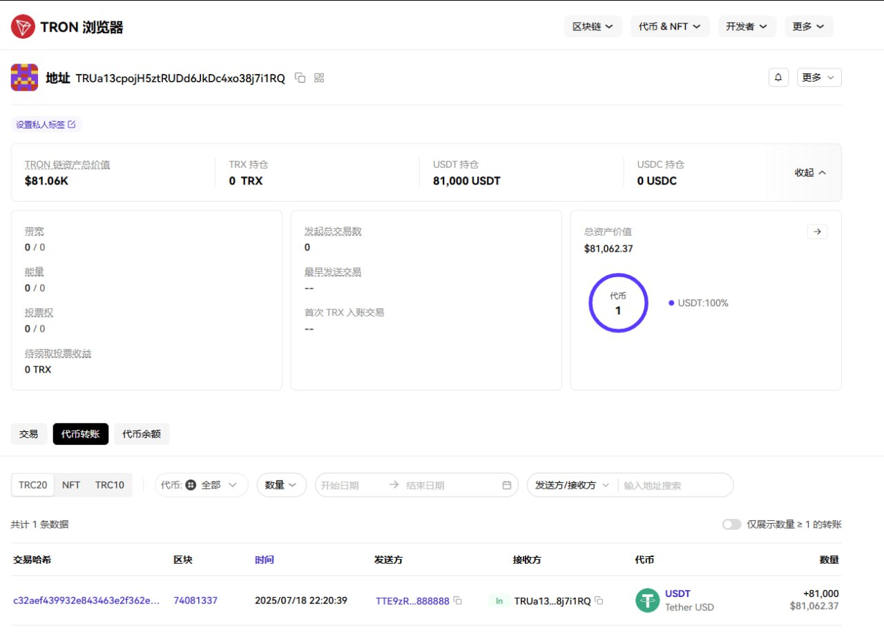The image size is (884, 633).
Task: Edit private tag for this address
Action: (46, 124)
